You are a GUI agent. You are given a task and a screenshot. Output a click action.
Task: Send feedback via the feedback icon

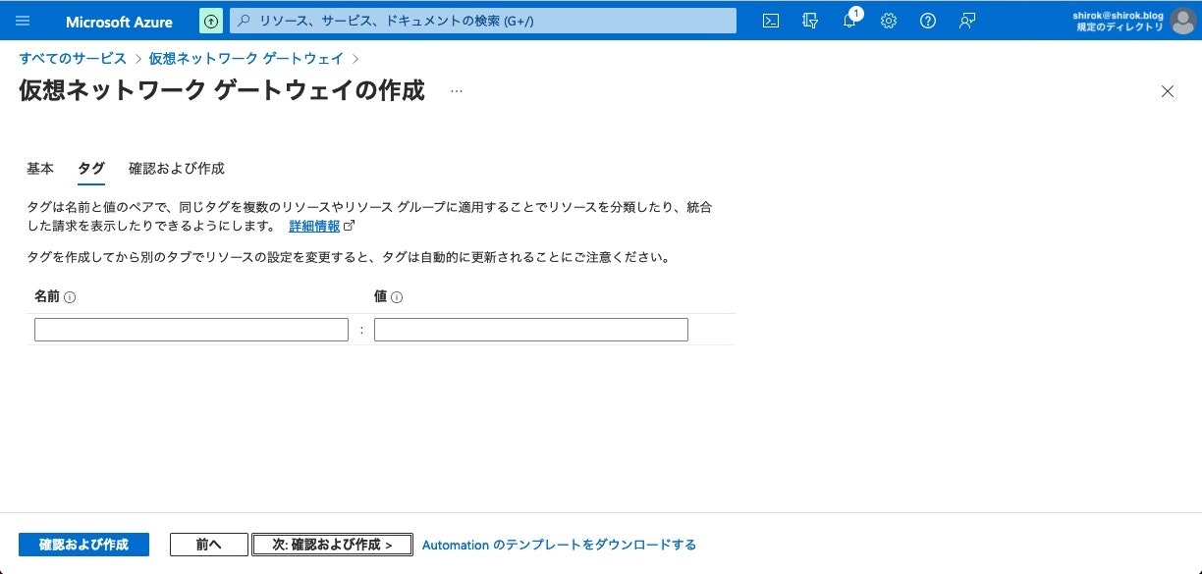[966, 21]
